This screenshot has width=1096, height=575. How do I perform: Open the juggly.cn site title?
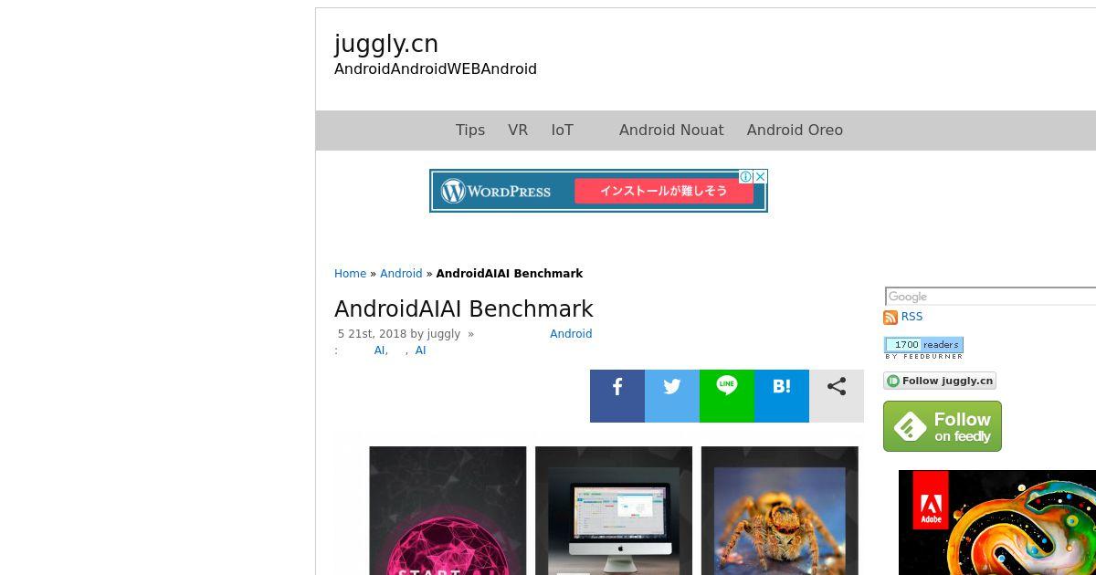pos(386,44)
